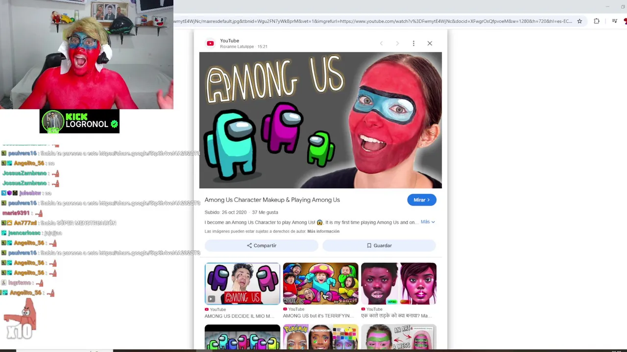The width and height of the screenshot is (627, 352).
Task: Click the large Among Us thumbnail image
Action: pyautogui.click(x=320, y=120)
